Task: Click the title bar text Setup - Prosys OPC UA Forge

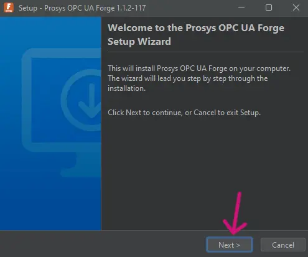Action: (x=82, y=8)
